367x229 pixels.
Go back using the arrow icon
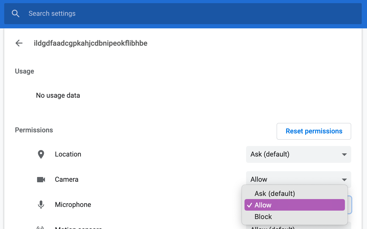point(19,43)
